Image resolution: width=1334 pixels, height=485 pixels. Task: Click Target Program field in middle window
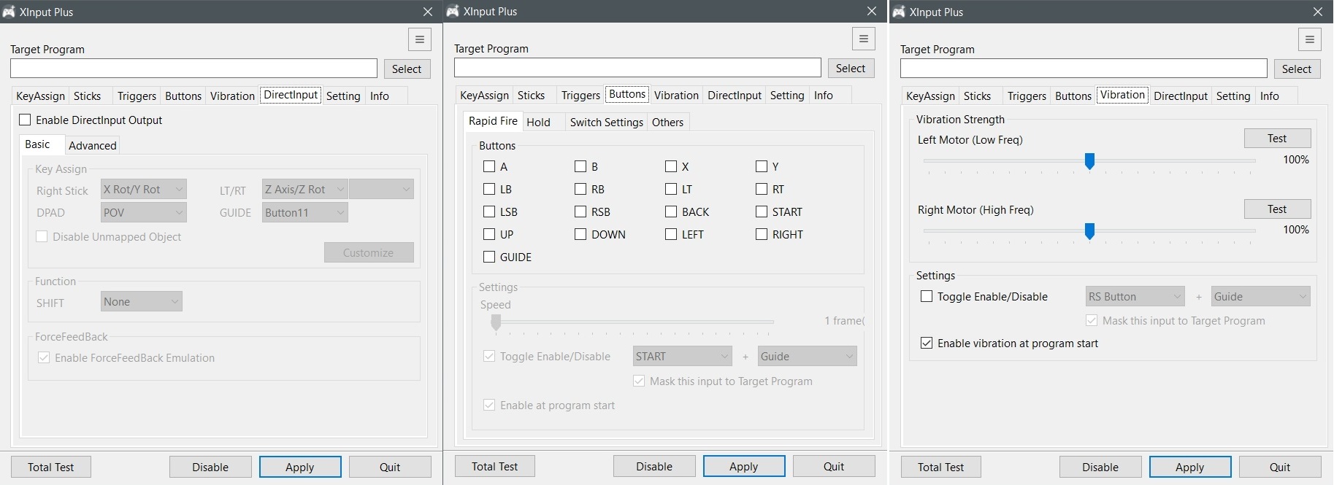point(637,69)
